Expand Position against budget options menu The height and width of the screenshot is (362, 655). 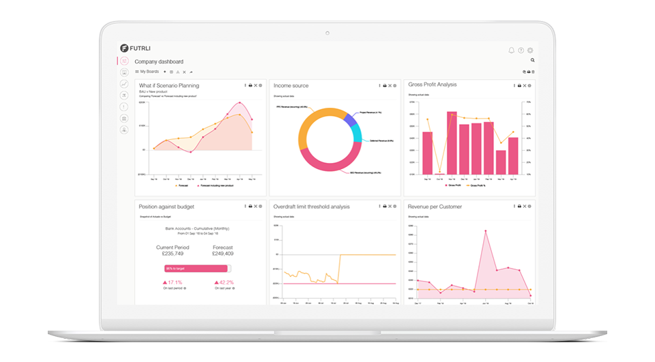[x=245, y=206]
